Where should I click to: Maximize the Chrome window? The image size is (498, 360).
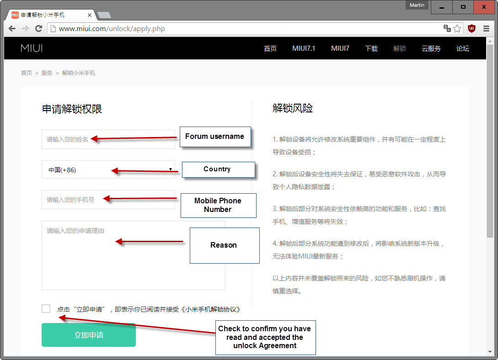point(463,7)
